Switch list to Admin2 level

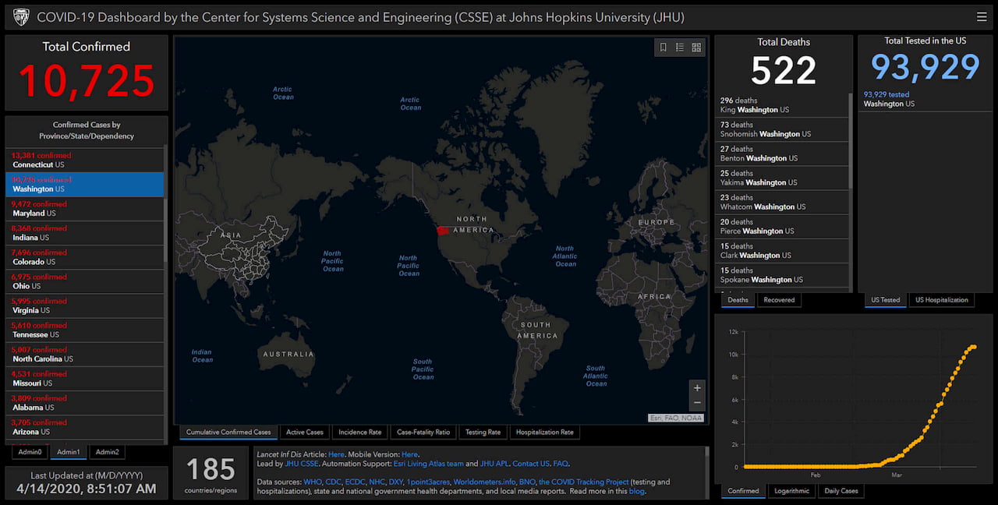coord(108,452)
